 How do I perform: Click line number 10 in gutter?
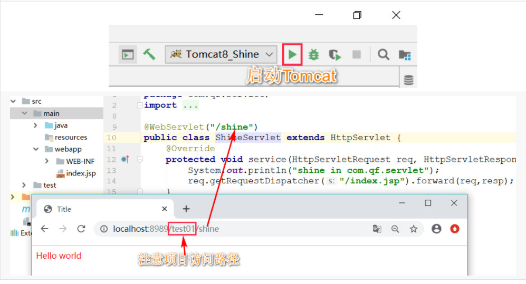pyautogui.click(x=112, y=138)
